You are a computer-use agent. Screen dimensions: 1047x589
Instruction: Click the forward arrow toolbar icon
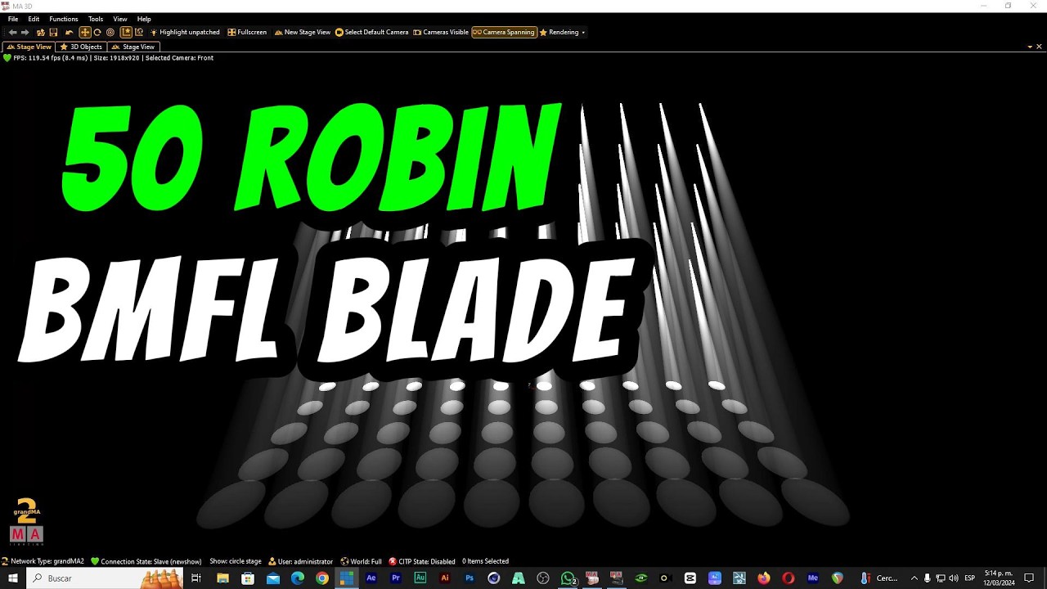(x=25, y=33)
